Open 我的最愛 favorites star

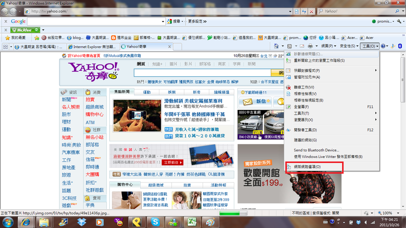coord(16,38)
